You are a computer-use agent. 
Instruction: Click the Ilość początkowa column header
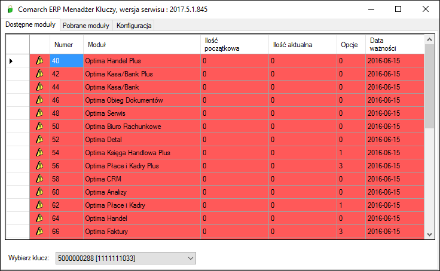click(234, 45)
